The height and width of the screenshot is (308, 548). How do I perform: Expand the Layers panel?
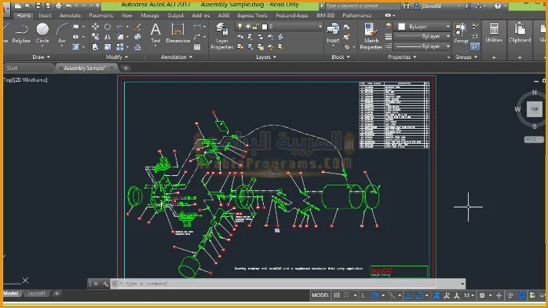266,57
